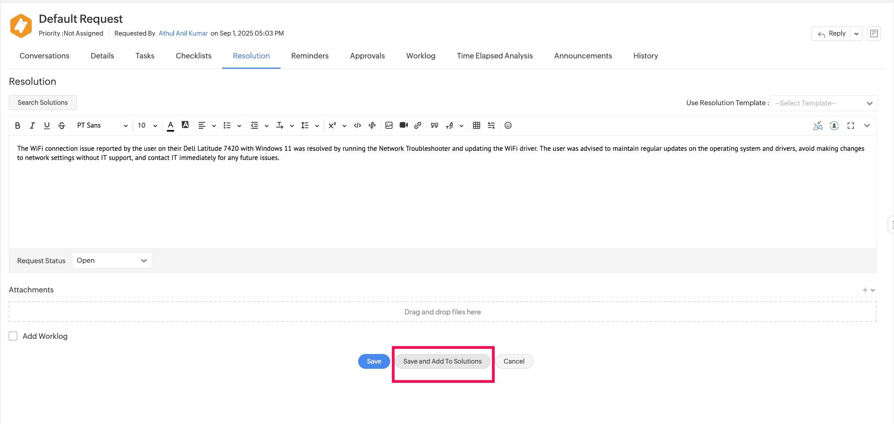Viewport: 894px width, 424px height.
Task: Click Save and Add To Solutions
Action: tap(443, 361)
